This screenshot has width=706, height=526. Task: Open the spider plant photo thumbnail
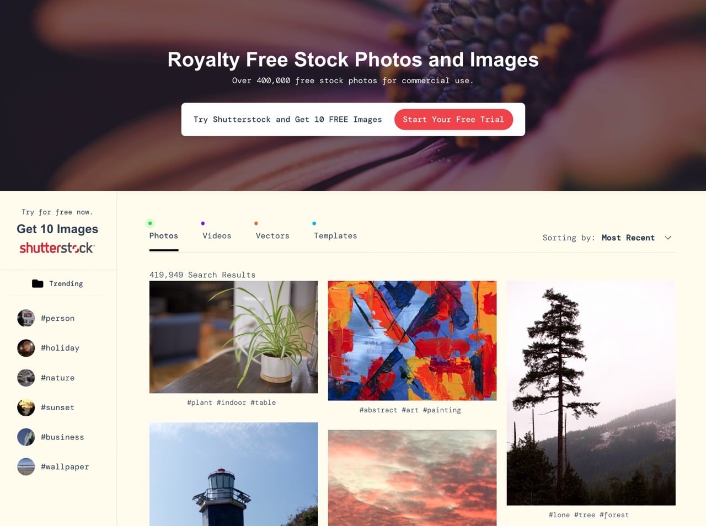[x=233, y=337]
